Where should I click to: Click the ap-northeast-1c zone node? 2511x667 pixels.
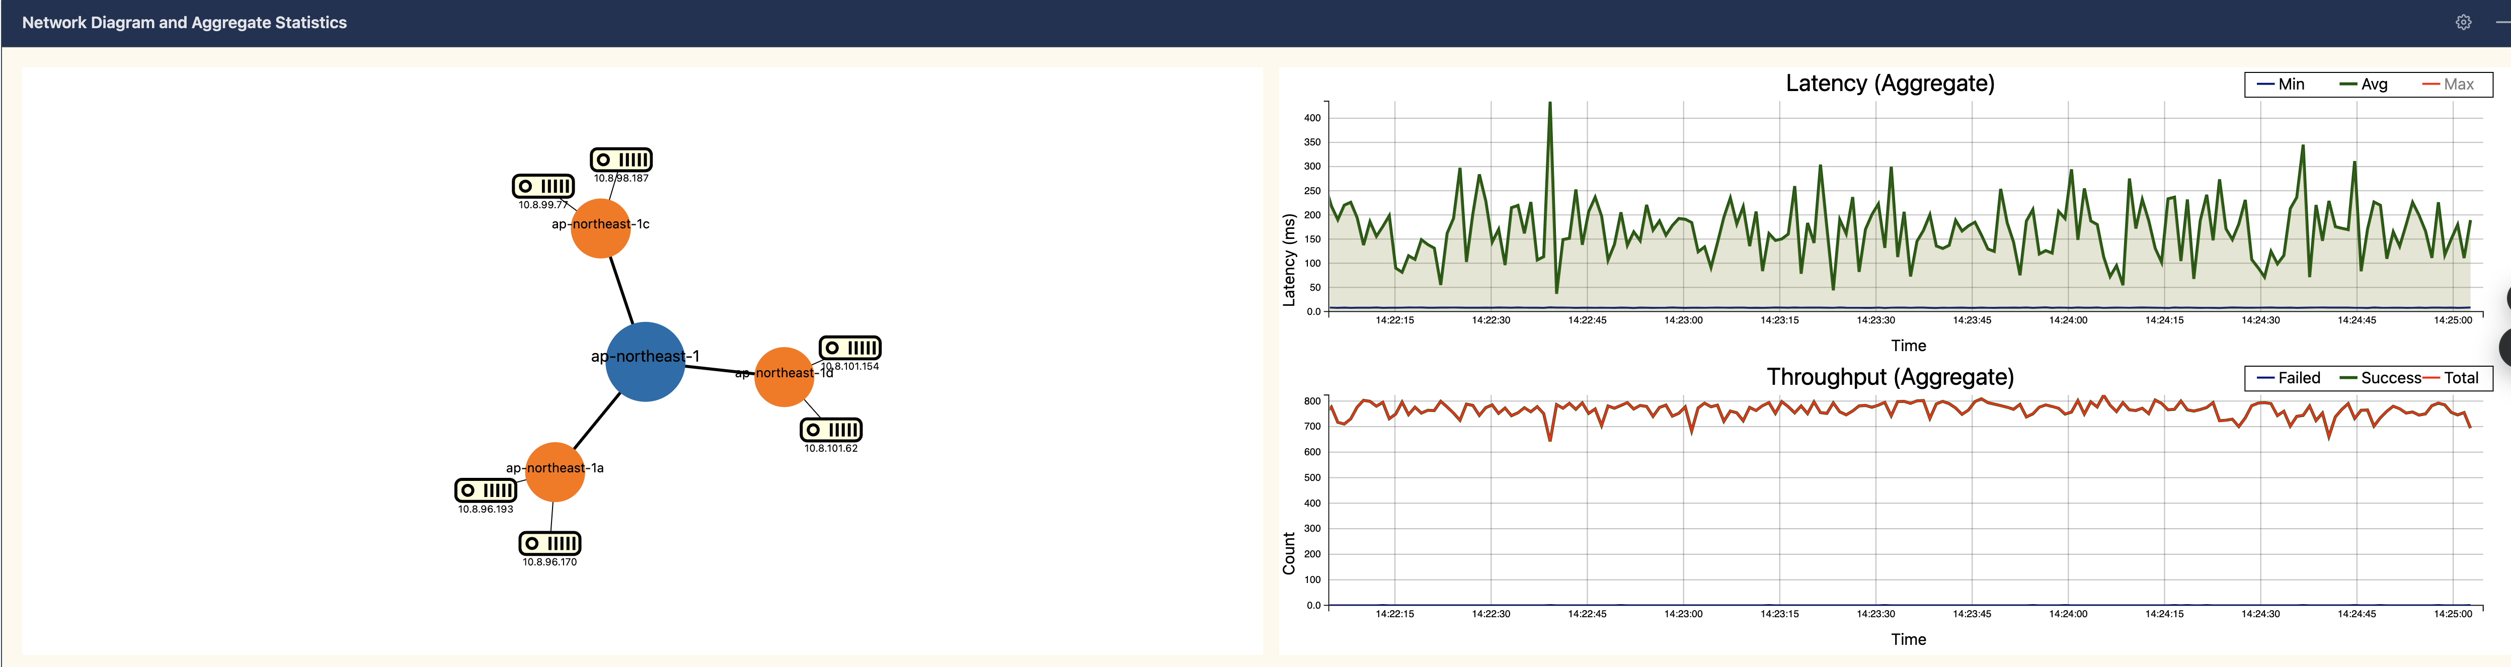(600, 229)
